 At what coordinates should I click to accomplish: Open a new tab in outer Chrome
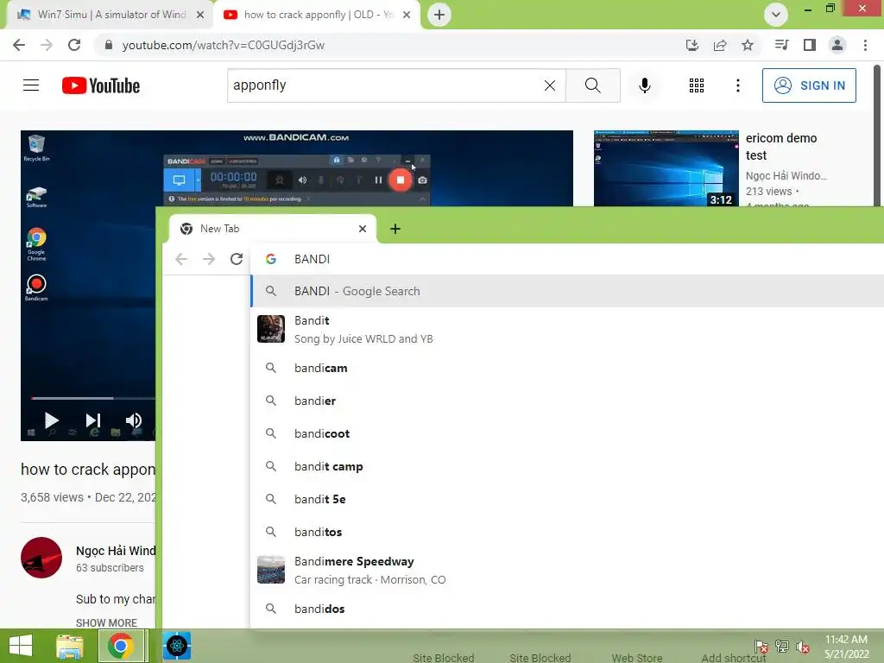(439, 15)
